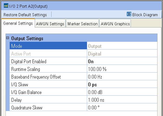This screenshot has height=116, width=163.
Task: Select the General Settings tab
Action: coord(18,23)
